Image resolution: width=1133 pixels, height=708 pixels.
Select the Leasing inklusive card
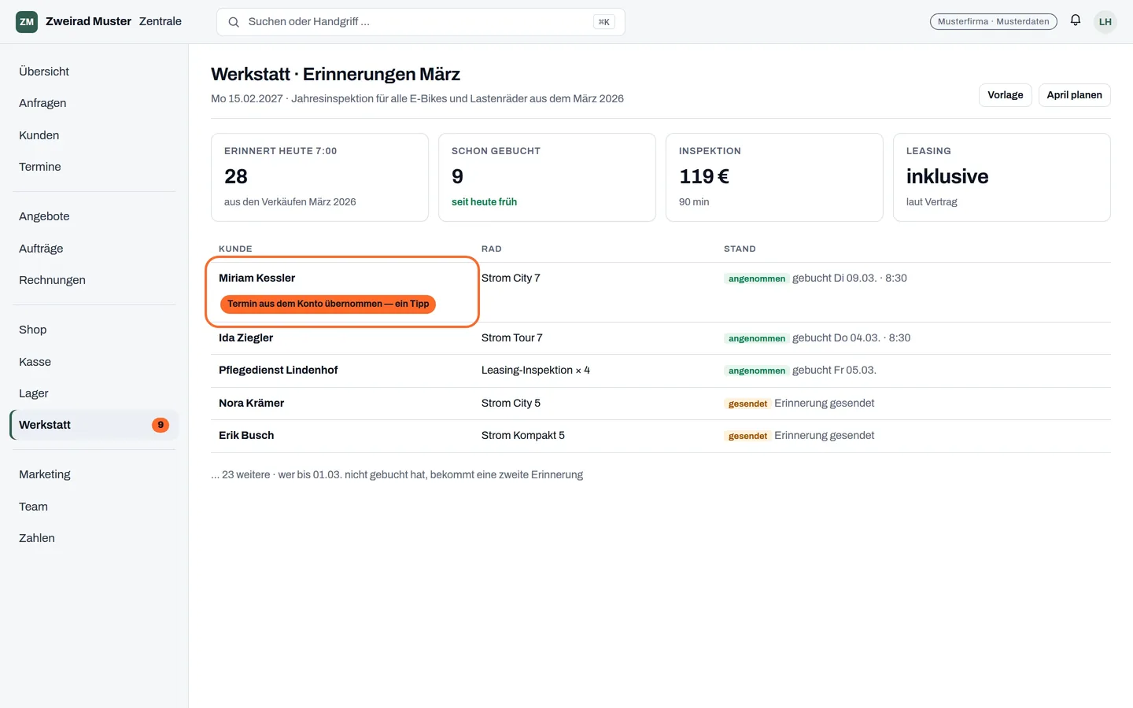pos(1002,177)
